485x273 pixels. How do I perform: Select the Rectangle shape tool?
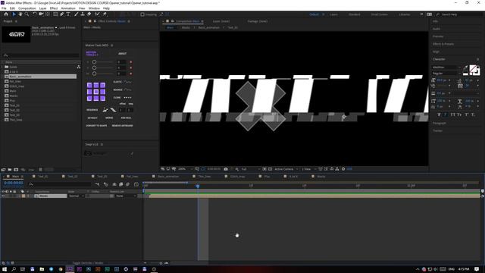[55, 14]
